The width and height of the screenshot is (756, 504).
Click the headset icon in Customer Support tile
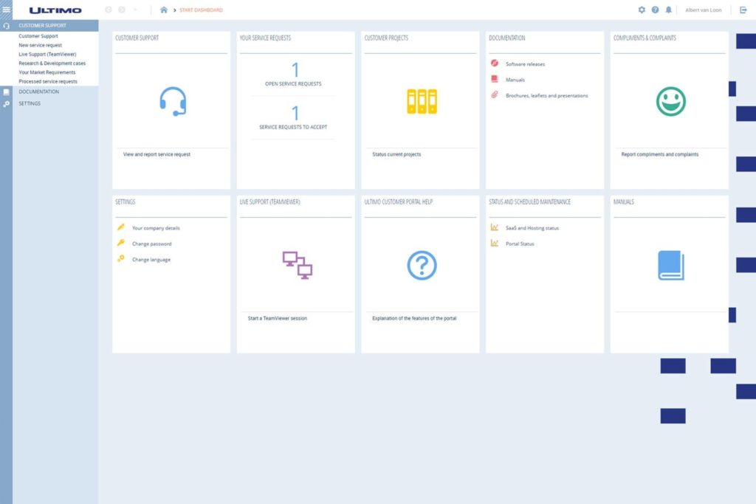pos(173,101)
